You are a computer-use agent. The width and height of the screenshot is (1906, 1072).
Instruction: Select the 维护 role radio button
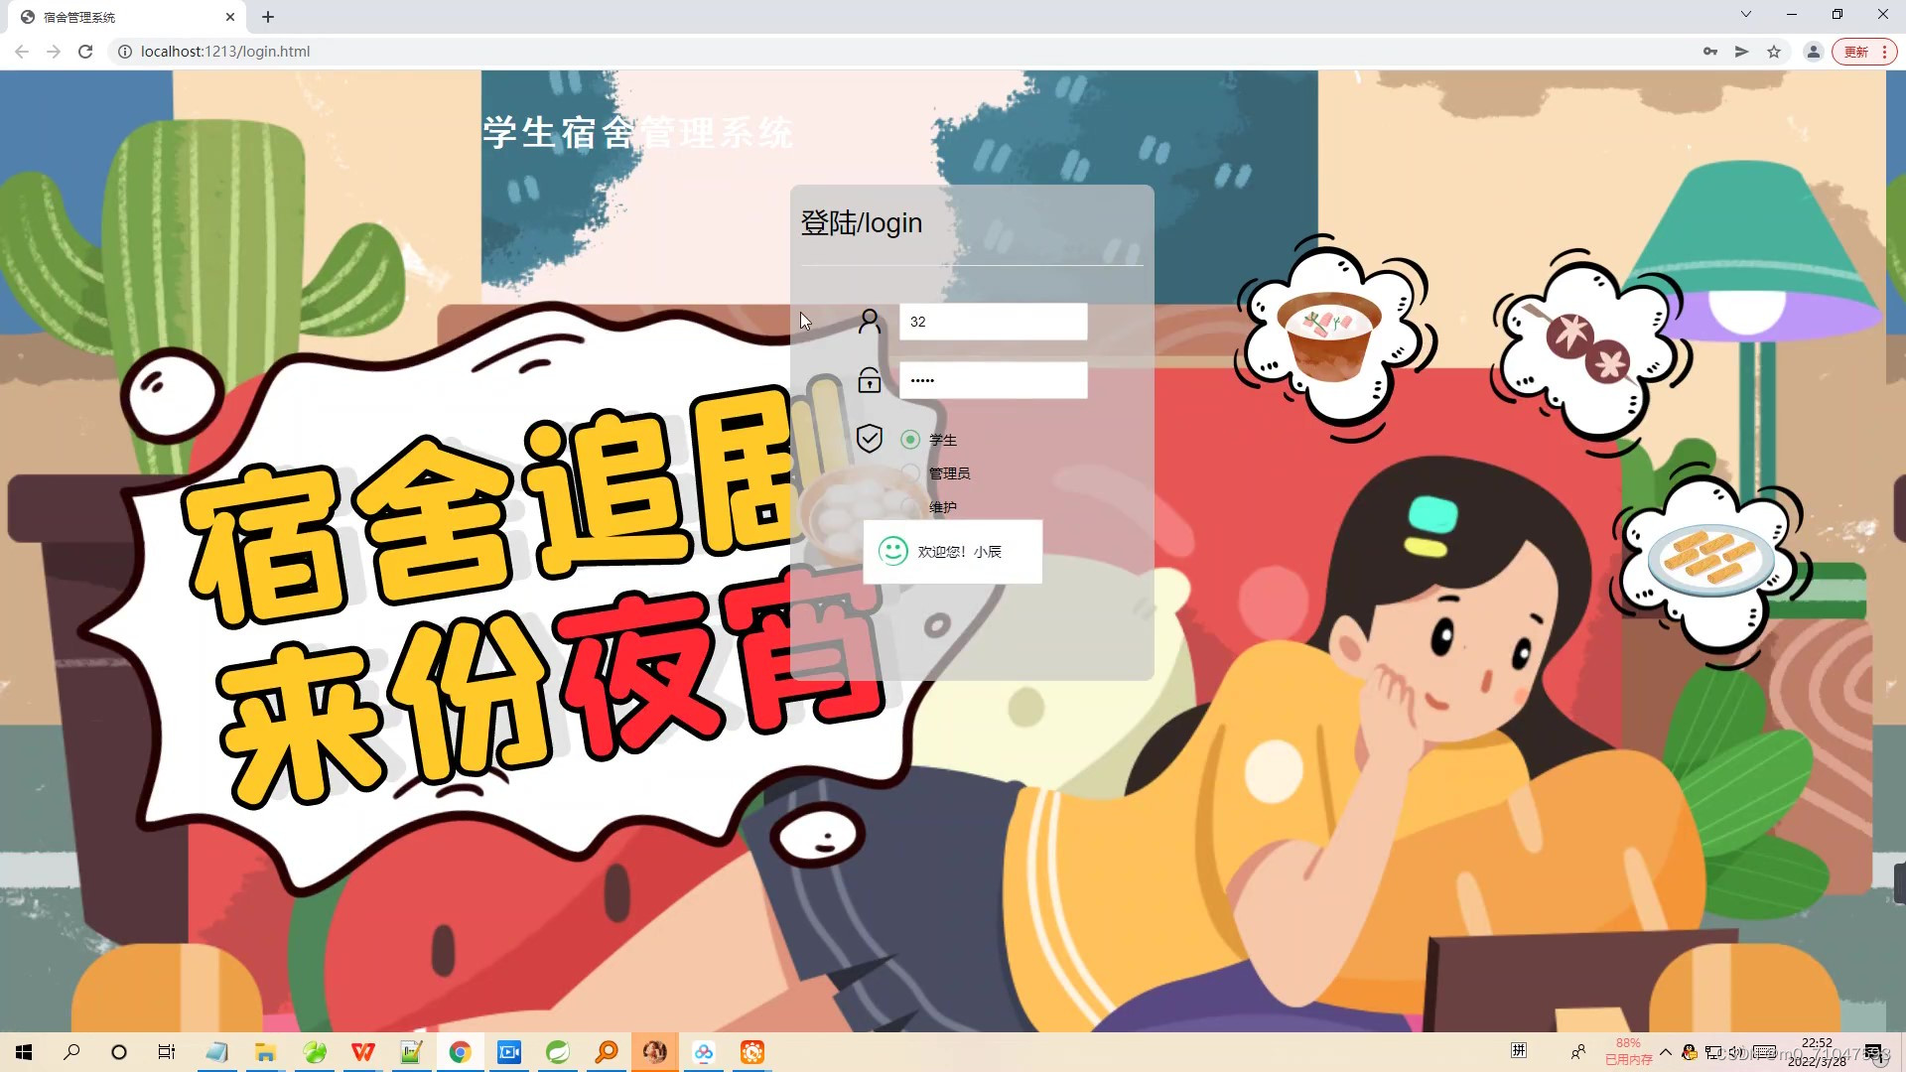point(910,506)
